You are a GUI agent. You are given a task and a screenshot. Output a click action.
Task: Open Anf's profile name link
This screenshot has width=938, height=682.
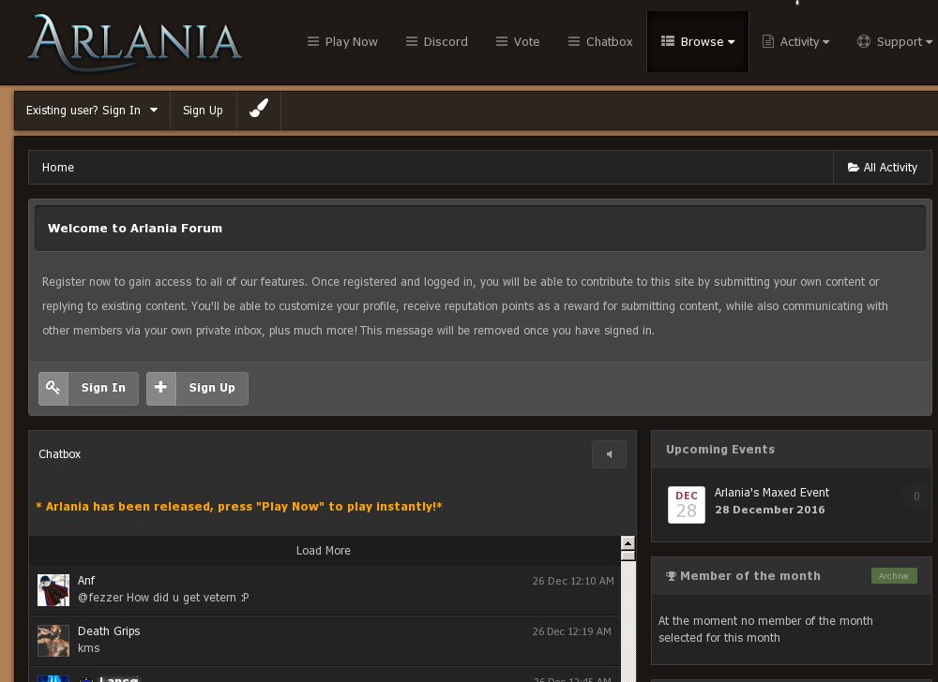coord(86,581)
